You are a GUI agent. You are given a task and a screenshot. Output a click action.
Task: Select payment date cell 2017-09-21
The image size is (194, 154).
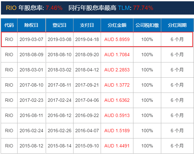(x=87, y=85)
